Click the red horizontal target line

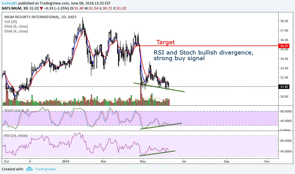(209, 46)
